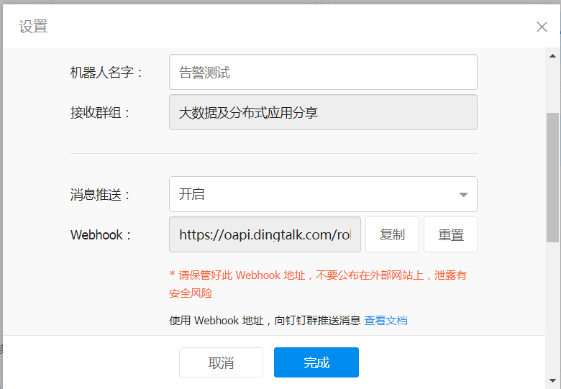Click the Webhook label
The image size is (561, 389).
101,235
